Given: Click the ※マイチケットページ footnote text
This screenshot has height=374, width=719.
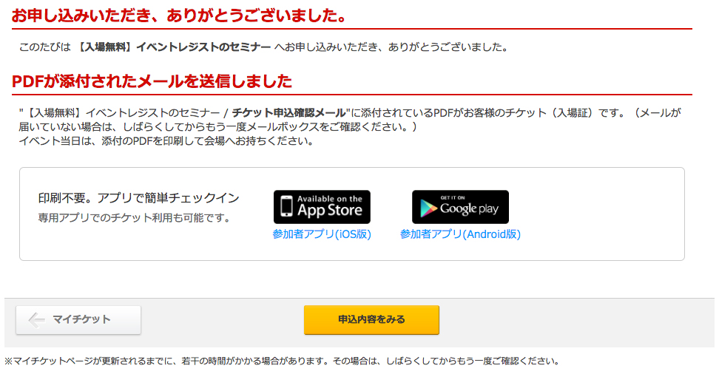Looking at the screenshot, I should coord(283,361).
